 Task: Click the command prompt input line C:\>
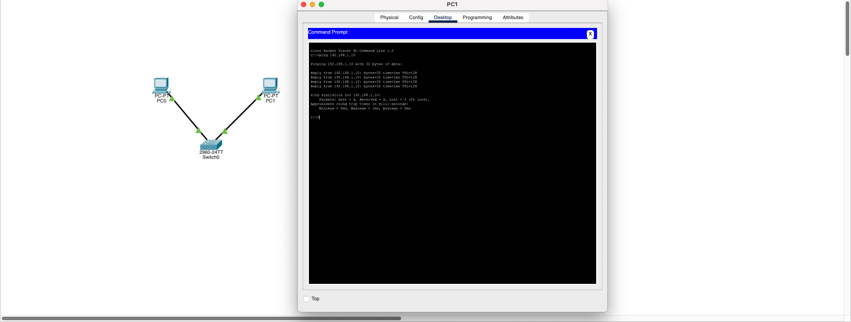pyautogui.click(x=315, y=118)
